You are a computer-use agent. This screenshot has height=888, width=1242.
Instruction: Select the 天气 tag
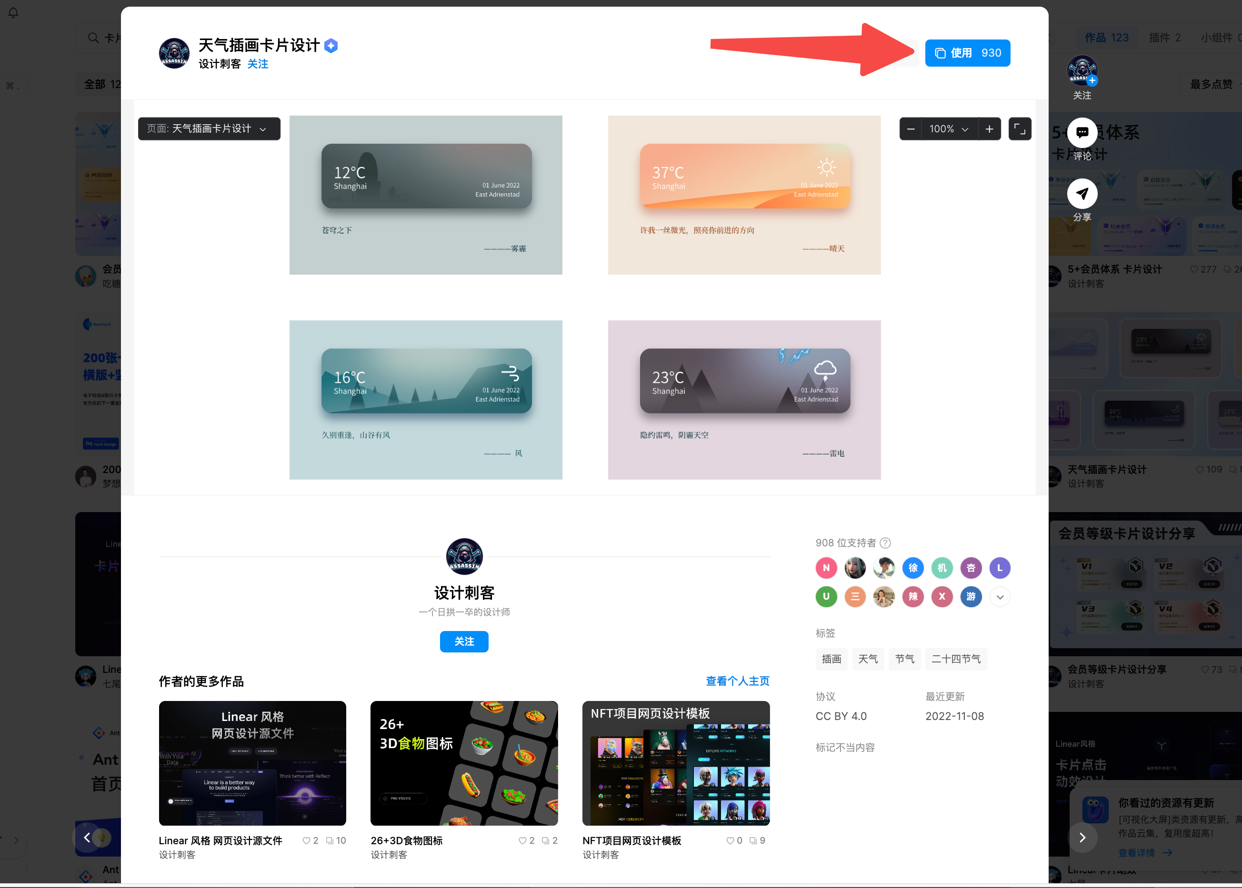pyautogui.click(x=868, y=659)
